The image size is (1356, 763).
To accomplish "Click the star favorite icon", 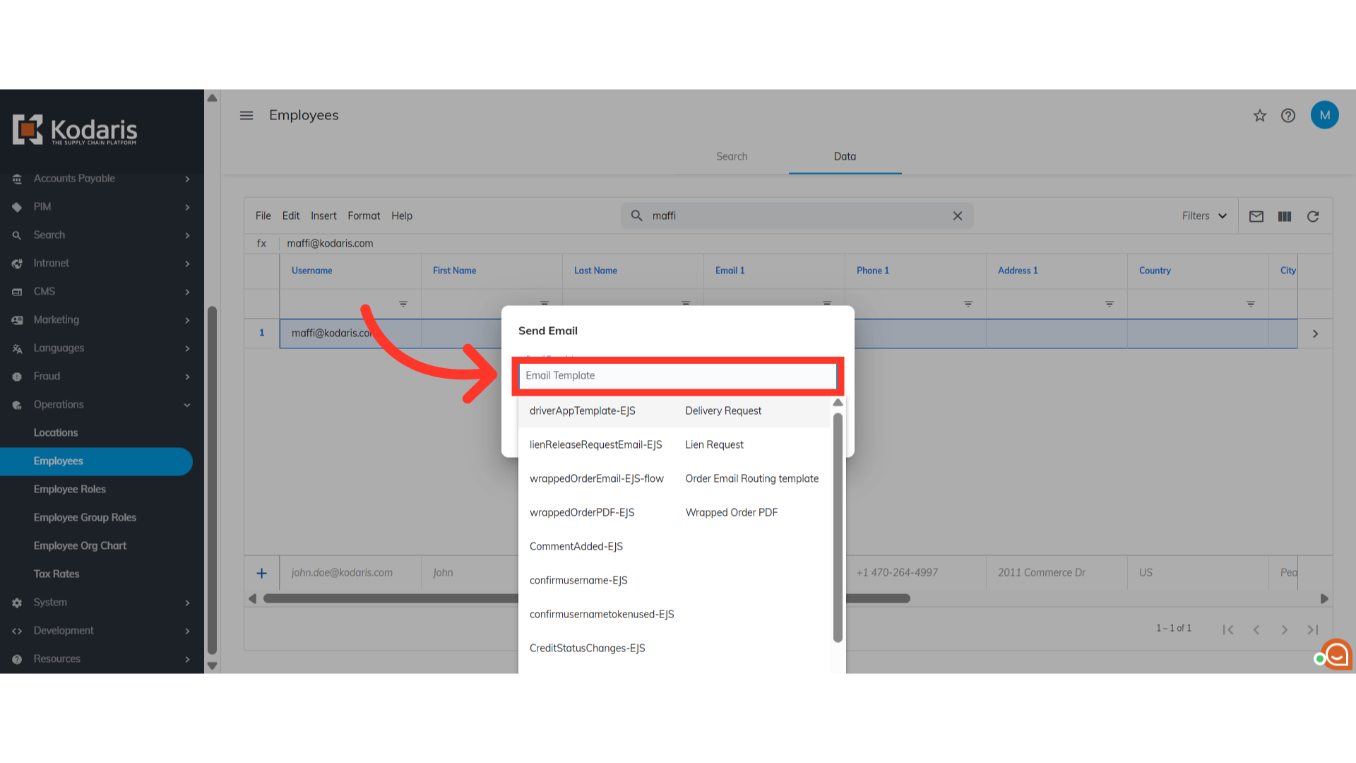I will pos(1259,116).
